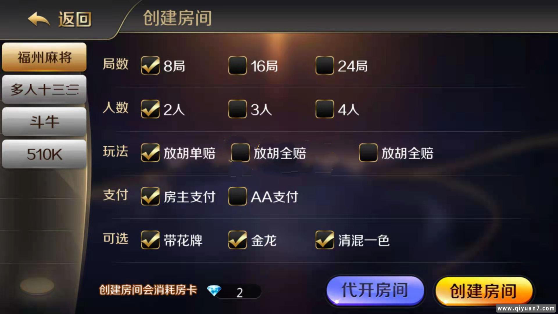Click the 代开房间 button
558x314 pixels.
pos(375,290)
